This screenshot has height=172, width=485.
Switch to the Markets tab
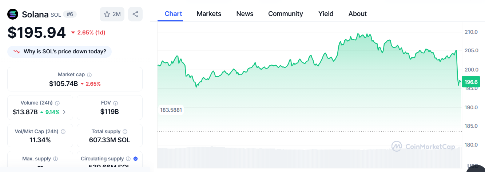209,14
